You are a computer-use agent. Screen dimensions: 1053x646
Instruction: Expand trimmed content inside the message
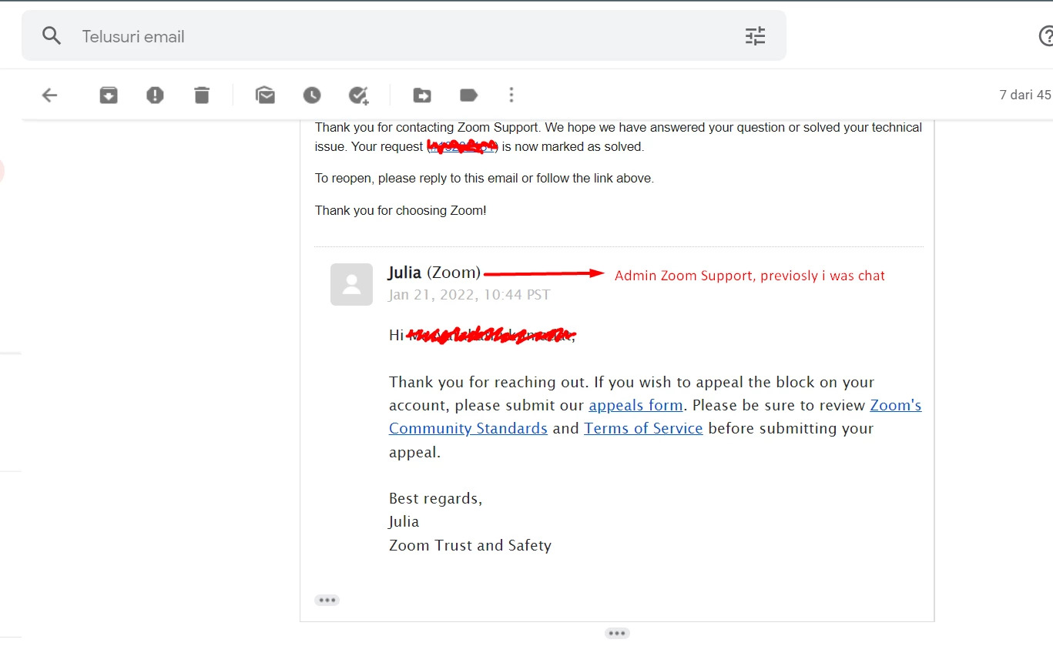(327, 600)
